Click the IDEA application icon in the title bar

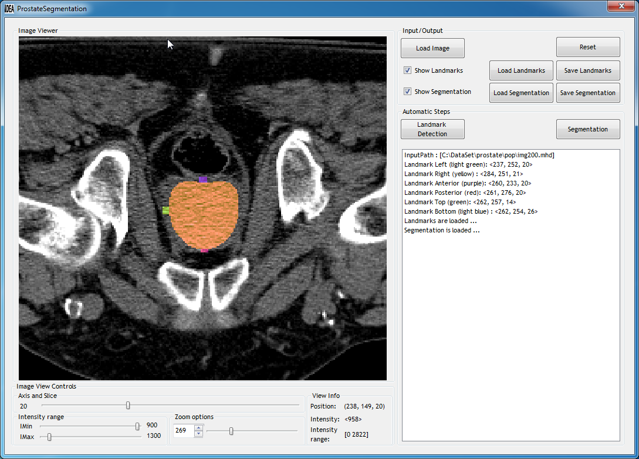pyautogui.click(x=8, y=8)
